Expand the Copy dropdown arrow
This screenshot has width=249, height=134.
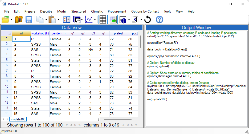click(x=46, y=20)
